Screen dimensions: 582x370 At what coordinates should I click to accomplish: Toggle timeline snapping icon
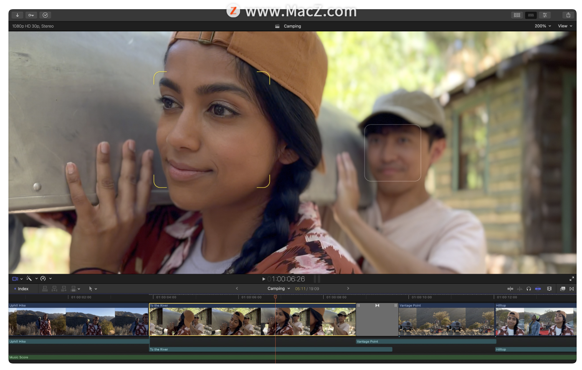(538, 289)
